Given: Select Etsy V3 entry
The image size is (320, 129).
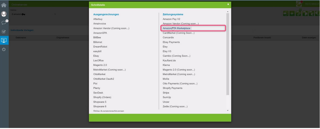Looking at the screenshot, I should pyautogui.click(x=167, y=51).
